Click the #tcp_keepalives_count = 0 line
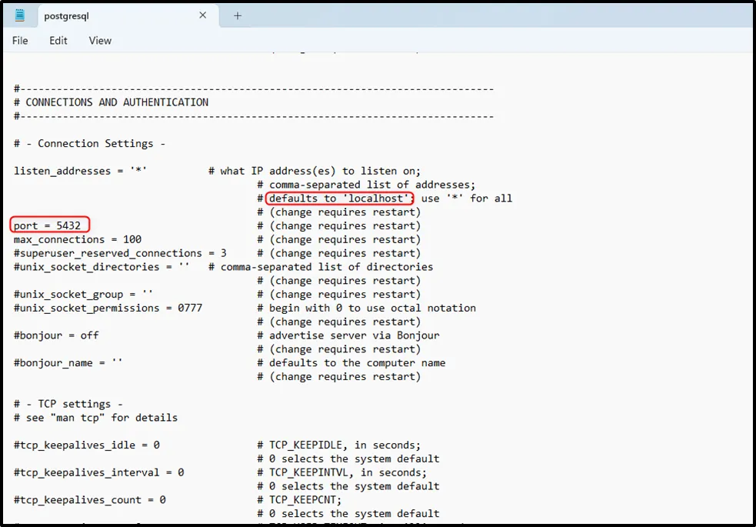Viewport: 756px width, 527px height. pos(89,500)
